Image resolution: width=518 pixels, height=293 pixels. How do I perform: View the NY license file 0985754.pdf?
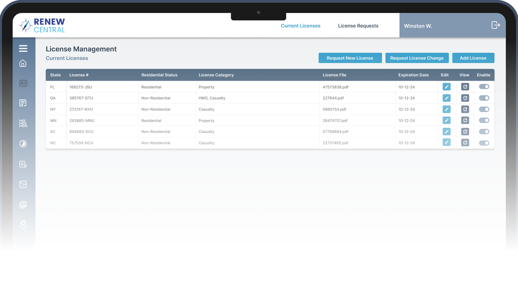coord(465,109)
